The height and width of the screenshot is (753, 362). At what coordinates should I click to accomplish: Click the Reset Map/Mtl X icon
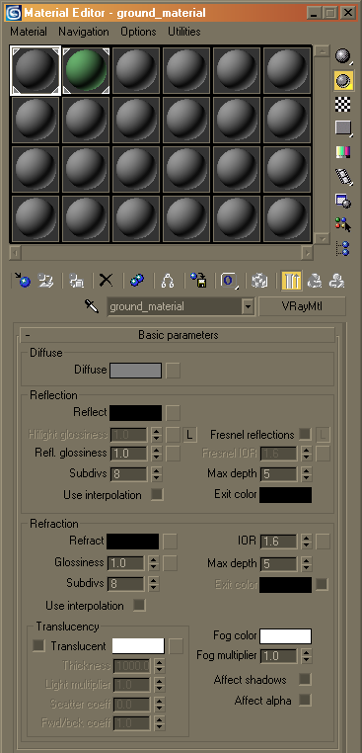(x=106, y=281)
